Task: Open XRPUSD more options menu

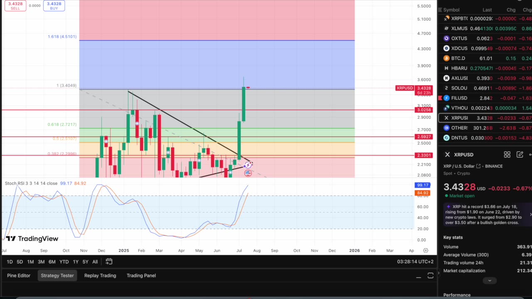Action: [x=530, y=154]
